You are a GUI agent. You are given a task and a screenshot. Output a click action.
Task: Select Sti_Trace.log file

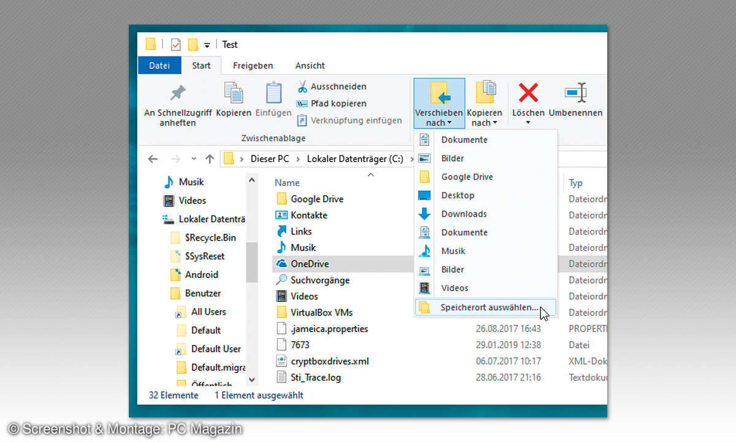tap(309, 377)
